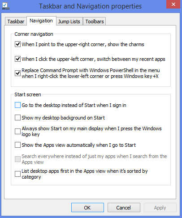Disable upper-left corner recent apps switching

[17, 59]
